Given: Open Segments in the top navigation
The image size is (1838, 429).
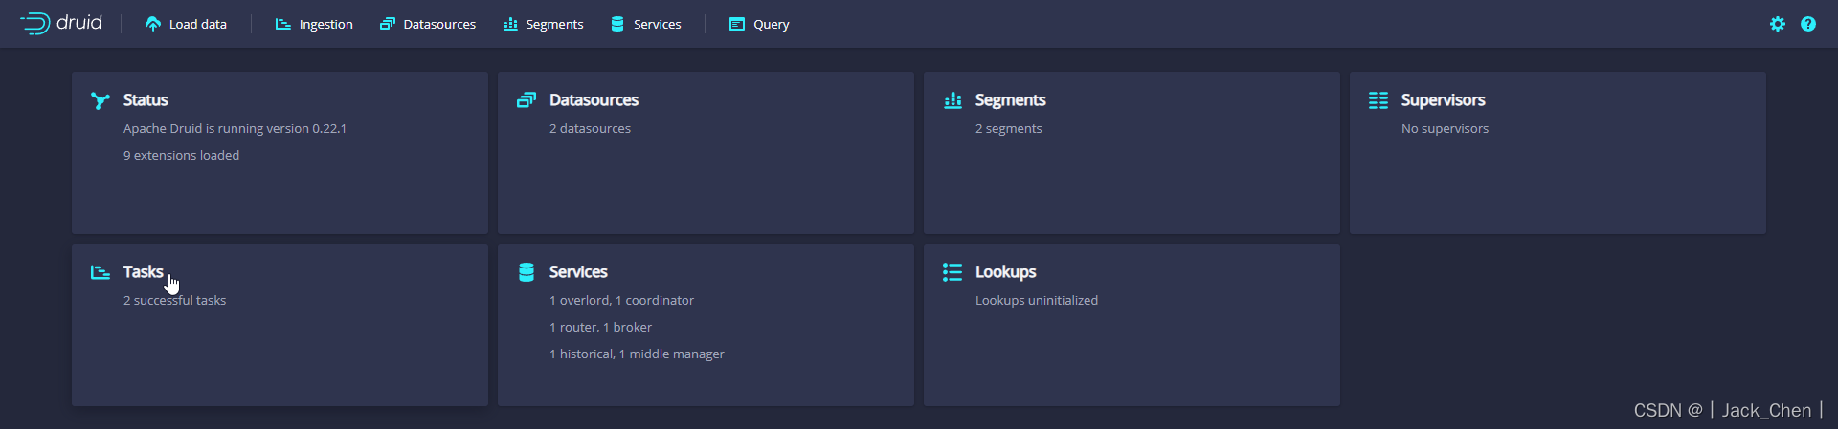Looking at the screenshot, I should tap(544, 24).
